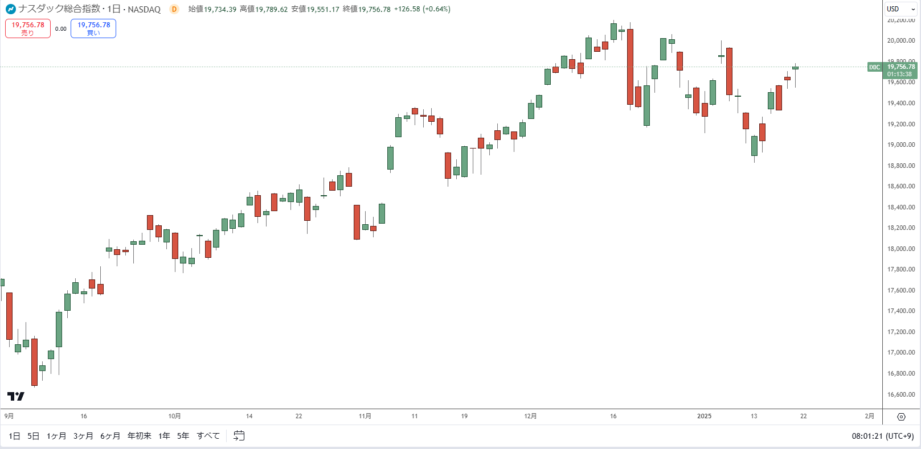Click the 終値 19,756.78 close value

pyautogui.click(x=367, y=9)
